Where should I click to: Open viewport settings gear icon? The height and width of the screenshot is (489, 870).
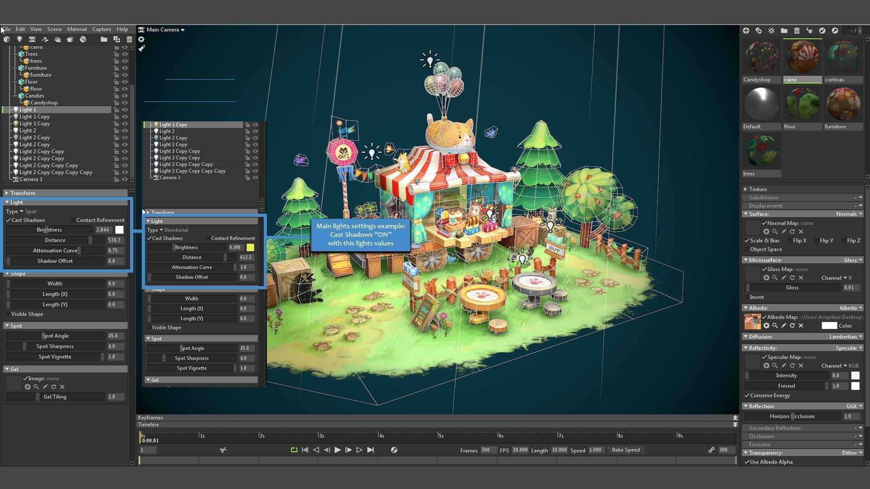tap(141, 39)
